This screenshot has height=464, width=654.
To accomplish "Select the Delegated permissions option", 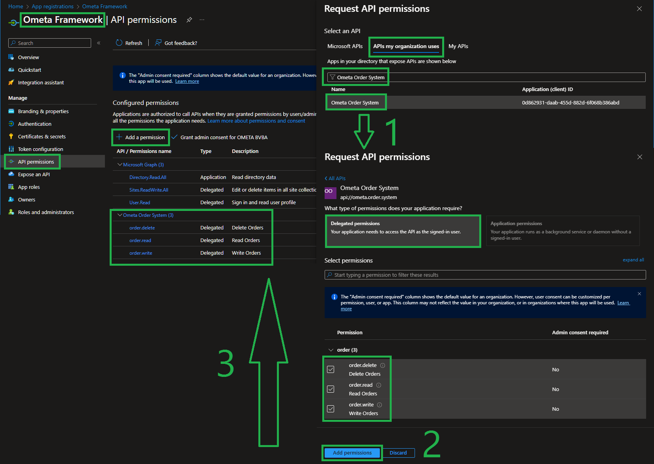I will click(x=403, y=231).
